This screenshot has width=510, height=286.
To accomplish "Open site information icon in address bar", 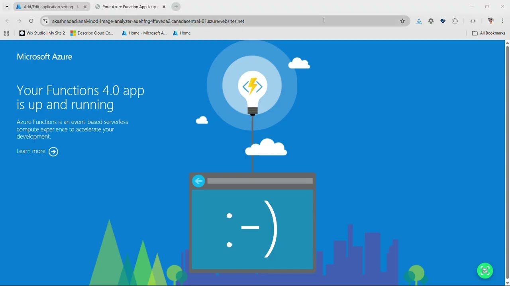I will pos(45,21).
